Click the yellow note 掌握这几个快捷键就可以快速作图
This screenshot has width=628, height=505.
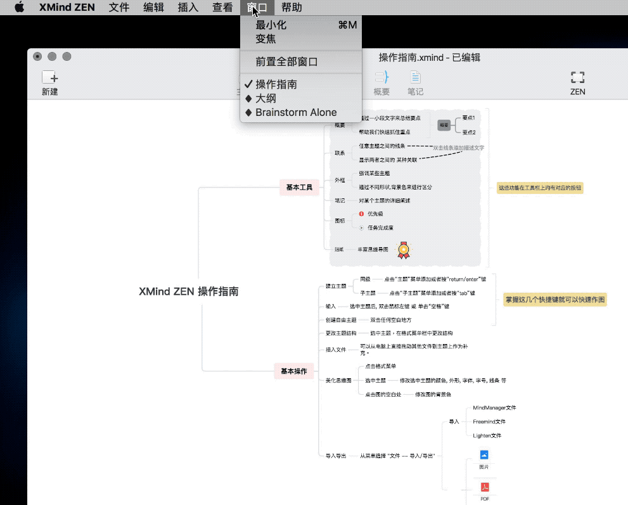click(555, 300)
